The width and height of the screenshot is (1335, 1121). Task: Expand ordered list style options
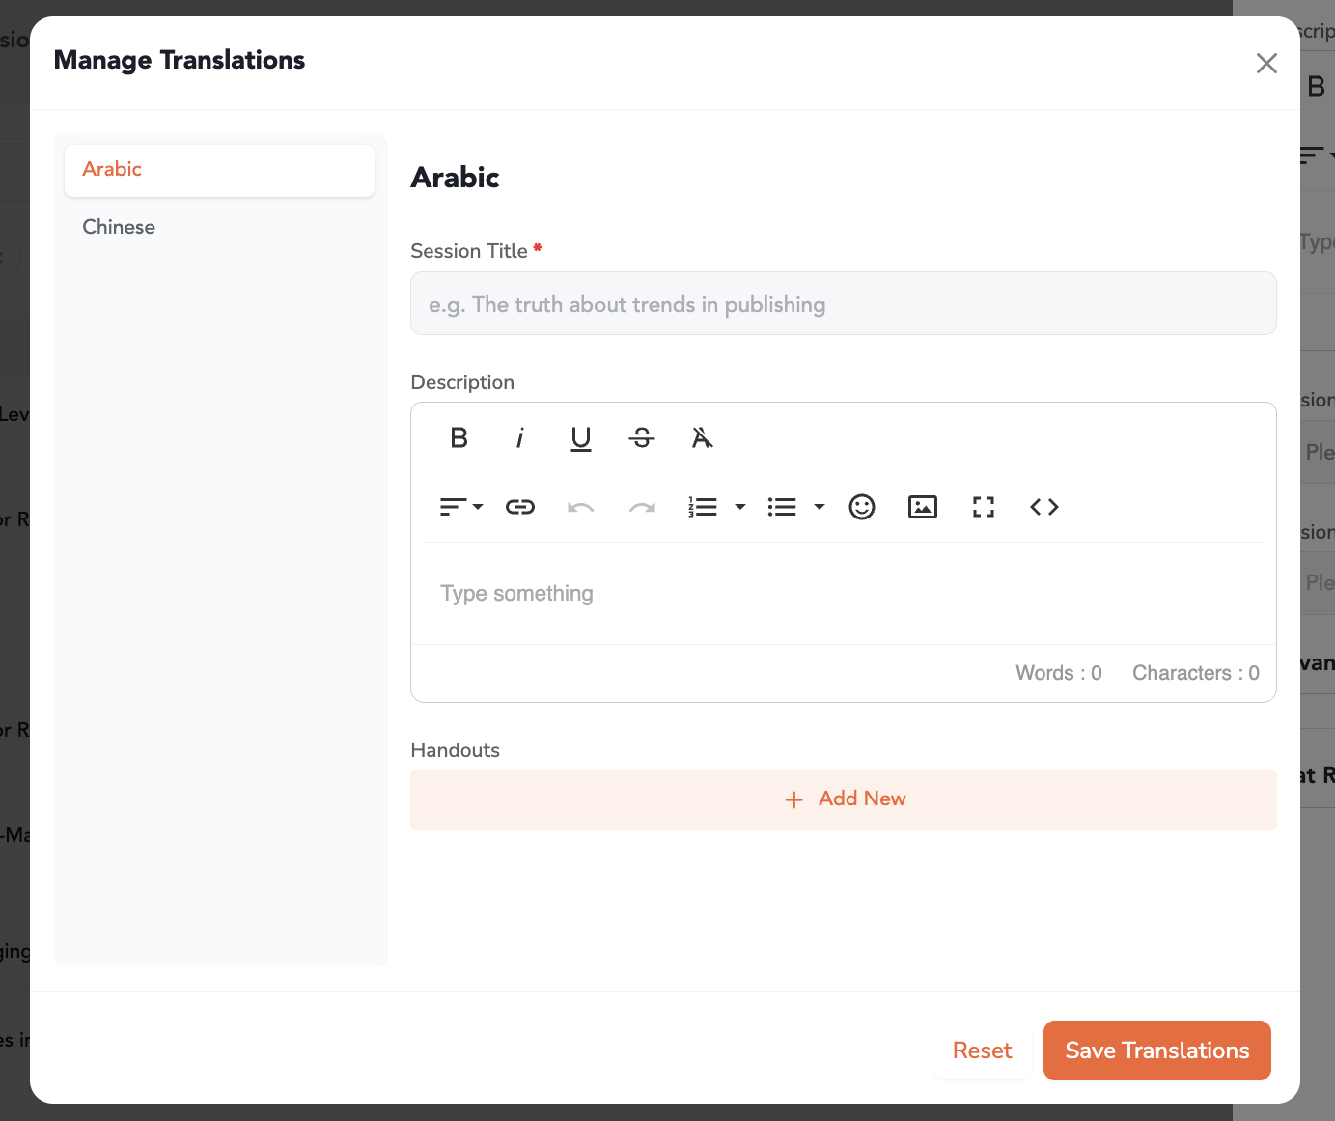(740, 507)
